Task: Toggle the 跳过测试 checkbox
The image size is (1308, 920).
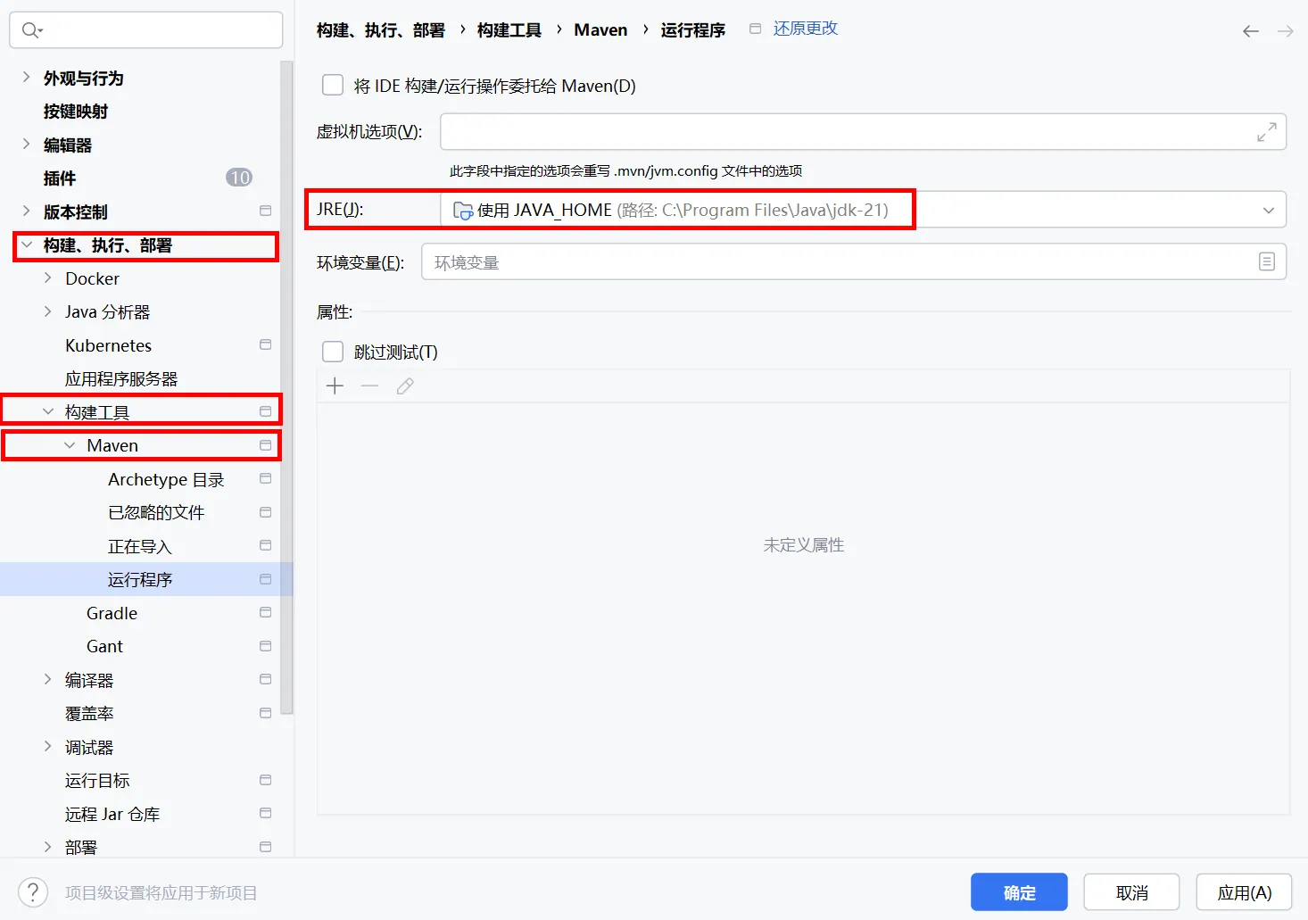Action: (x=333, y=352)
